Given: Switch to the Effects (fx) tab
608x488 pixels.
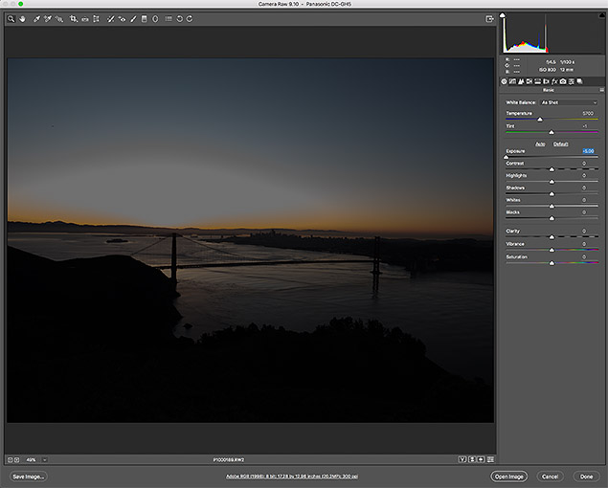Looking at the screenshot, I should [x=554, y=81].
